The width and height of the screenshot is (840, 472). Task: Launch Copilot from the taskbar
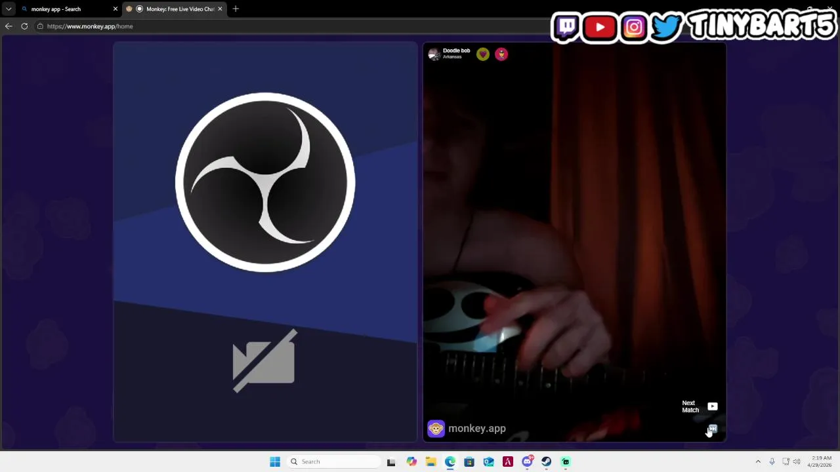point(411,462)
